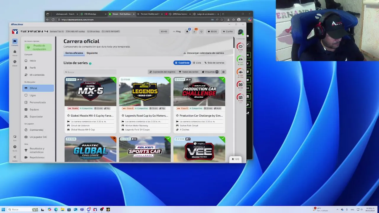Viewport: 379px width, 213px height.
Task: Click the favorites star filter button
Action: pos(224,72)
